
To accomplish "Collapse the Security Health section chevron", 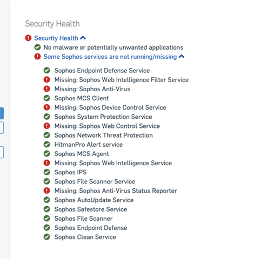I will click(83, 38).
